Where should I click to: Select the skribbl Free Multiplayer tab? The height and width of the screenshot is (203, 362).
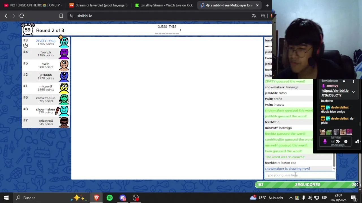pos(230,5)
